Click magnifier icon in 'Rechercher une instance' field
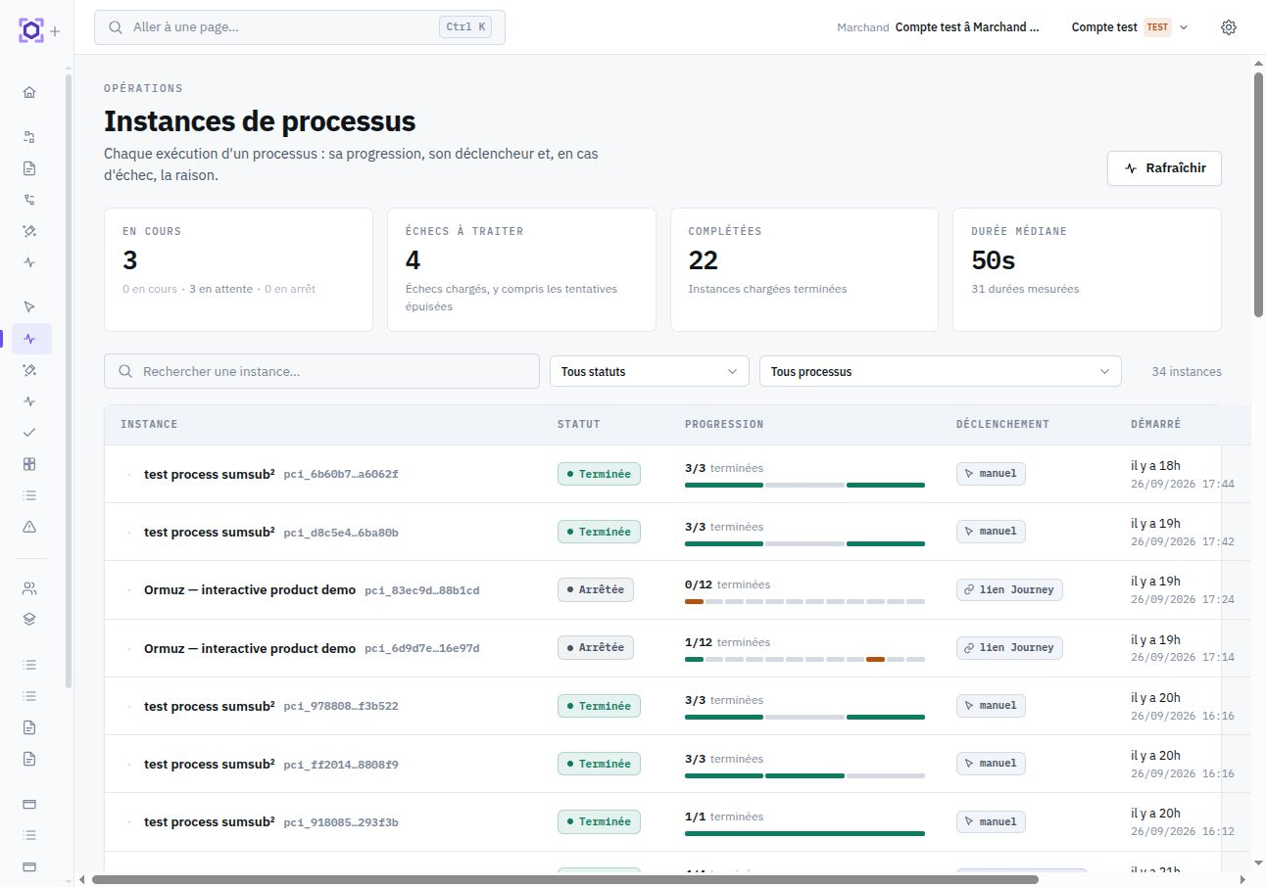The image size is (1266, 887). click(125, 372)
